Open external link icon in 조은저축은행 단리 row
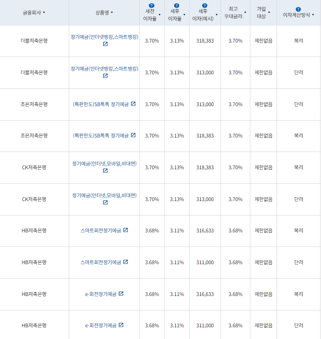 tap(133, 104)
